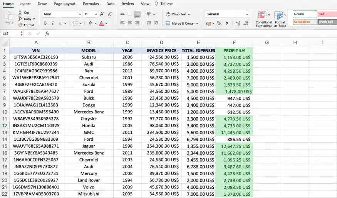
Task: Select column F header
Action: tap(234, 42)
